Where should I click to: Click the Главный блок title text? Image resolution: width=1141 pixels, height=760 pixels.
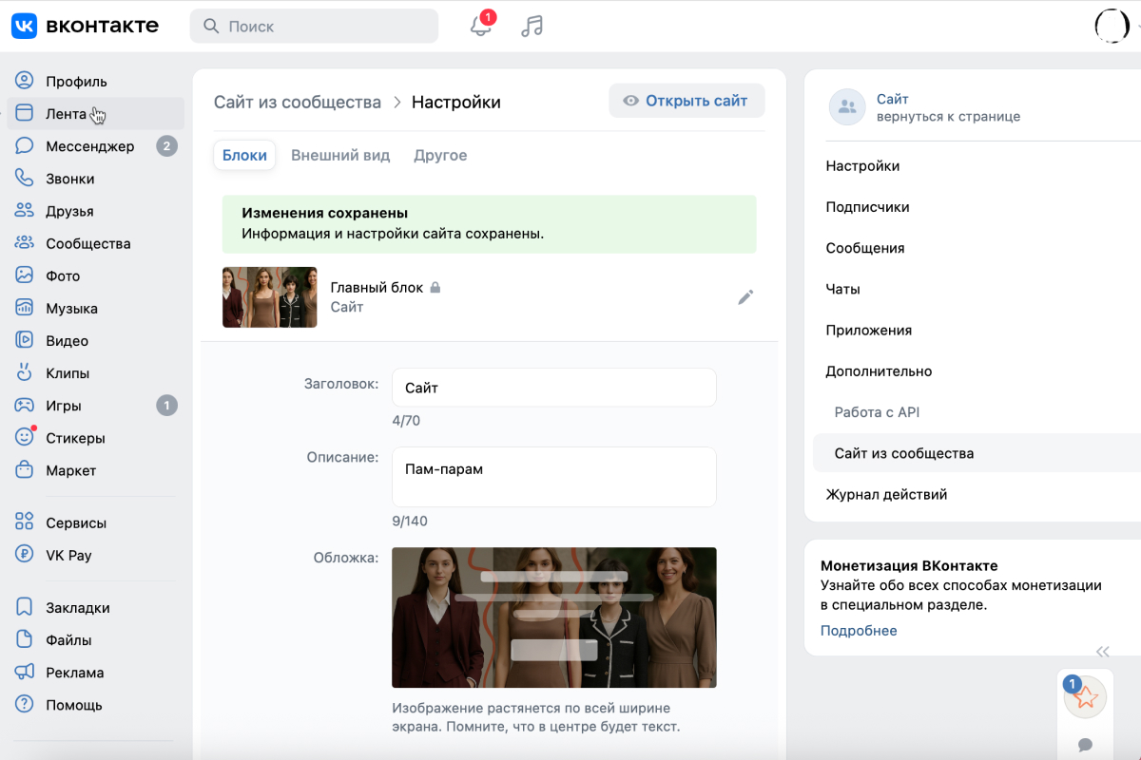pos(377,288)
